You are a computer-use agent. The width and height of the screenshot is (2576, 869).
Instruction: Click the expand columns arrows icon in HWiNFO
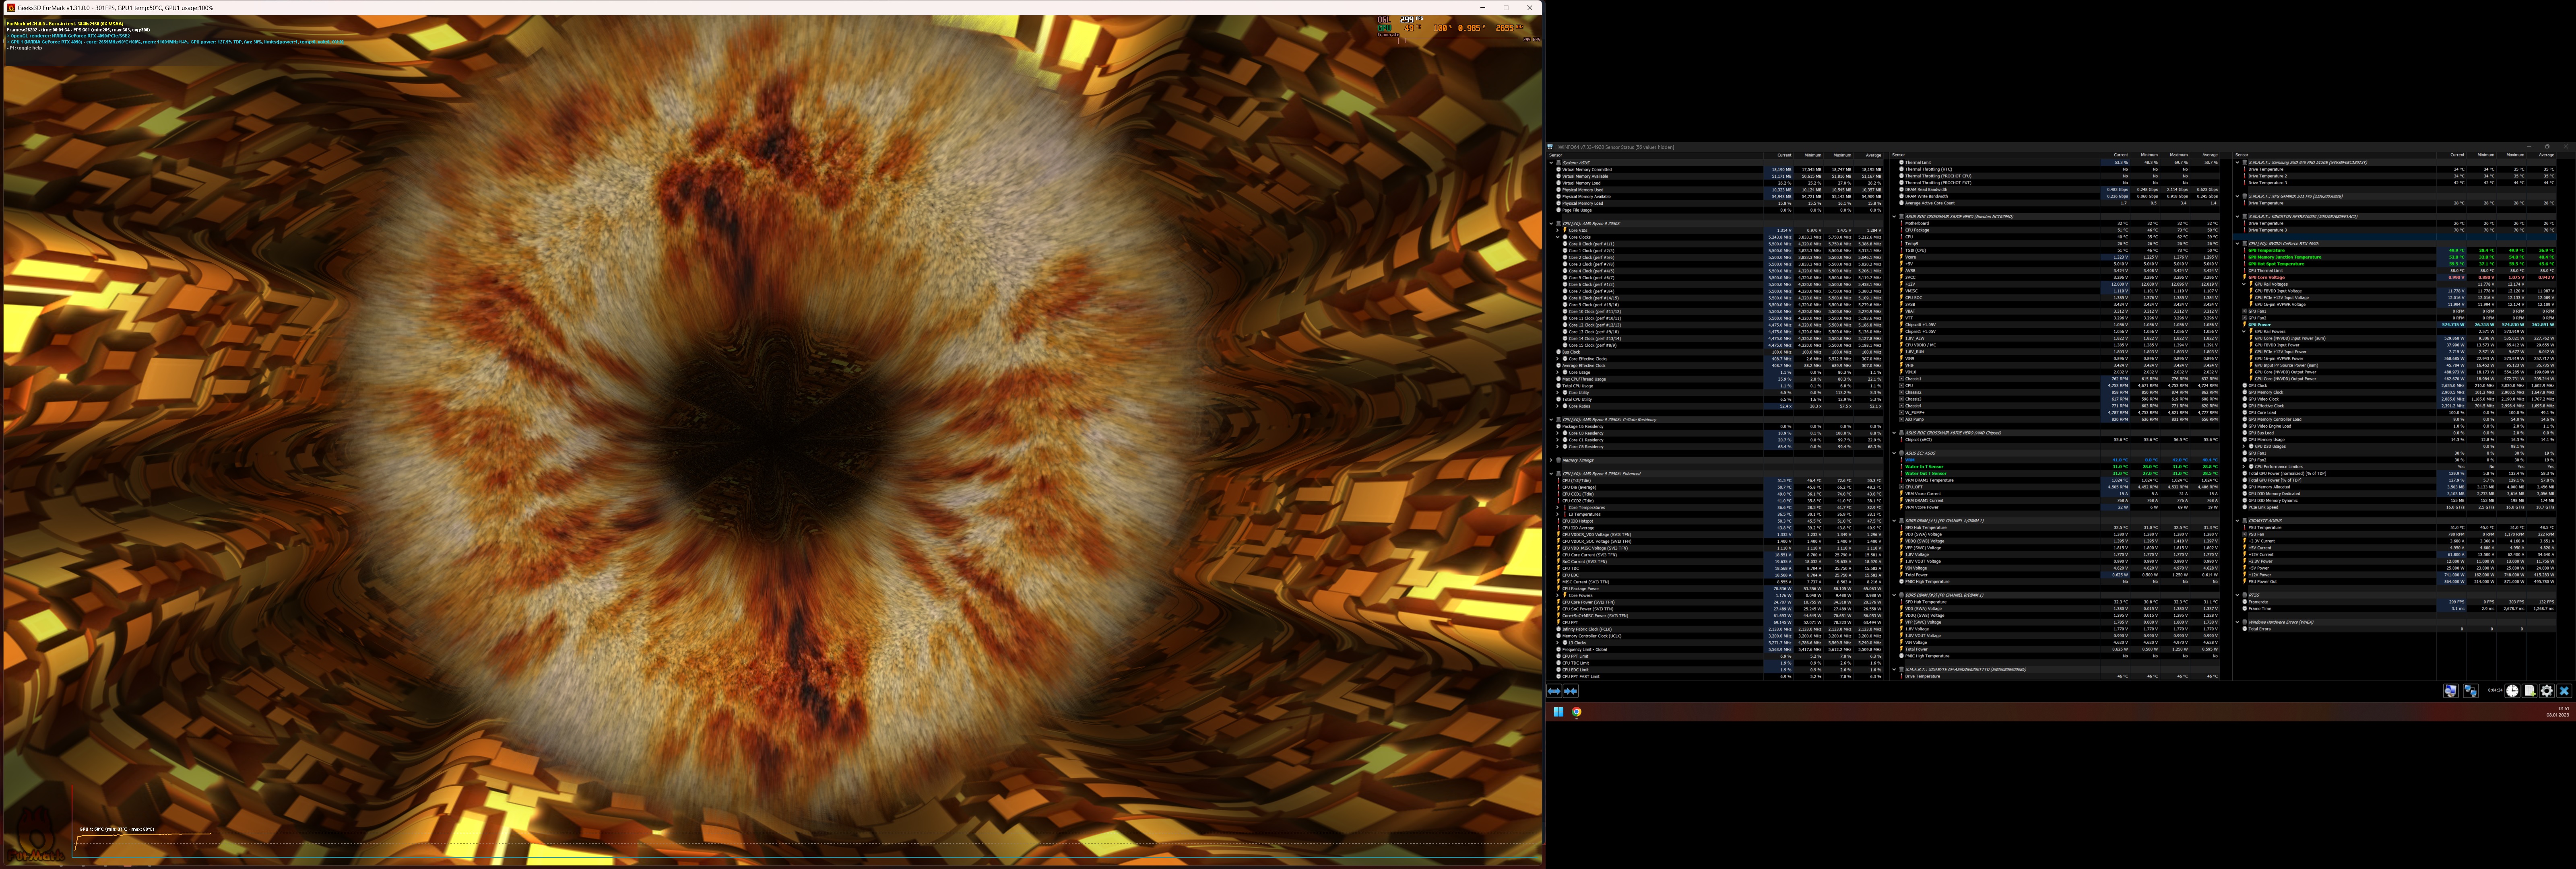pyautogui.click(x=1554, y=691)
